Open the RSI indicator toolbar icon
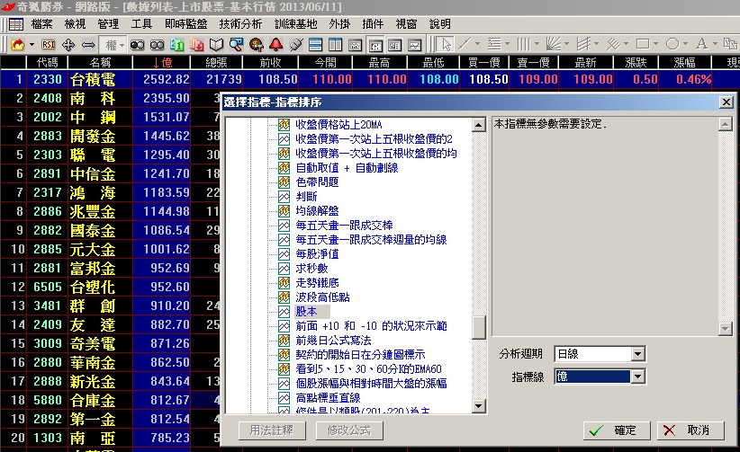This screenshot has width=740, height=452. coord(48,45)
